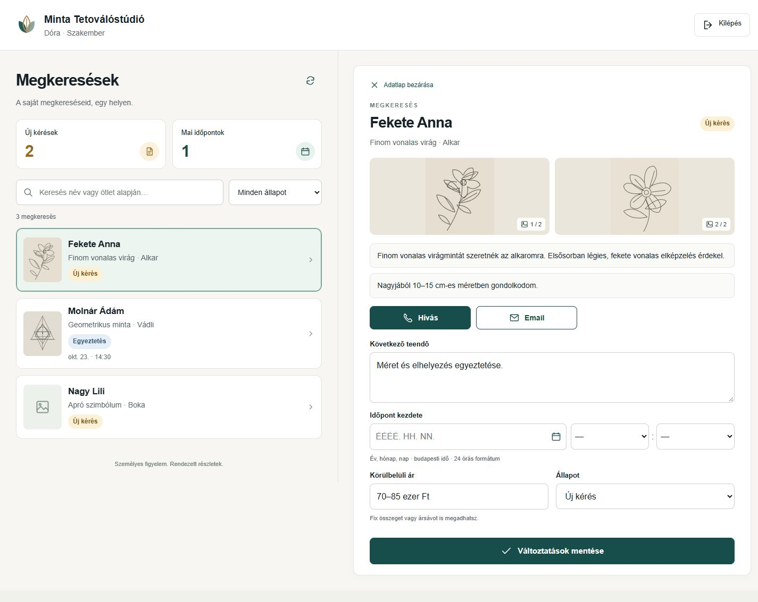Click the Egyeztetés status badge
758x602 pixels.
89,341
